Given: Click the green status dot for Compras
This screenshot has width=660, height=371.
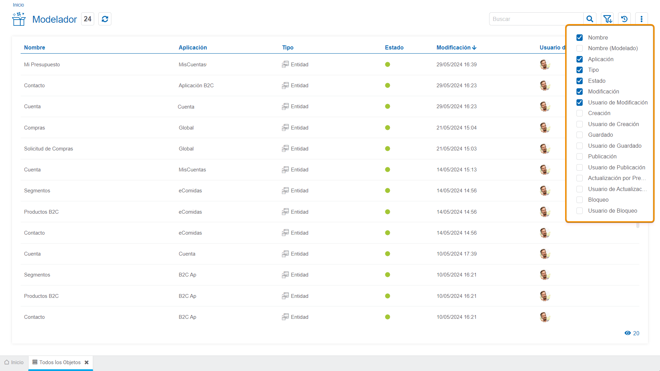Looking at the screenshot, I should pos(387,127).
